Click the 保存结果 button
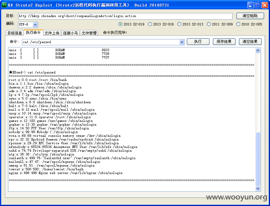Image resolution: width=270 pixels, height=206 pixels. tap(224, 42)
